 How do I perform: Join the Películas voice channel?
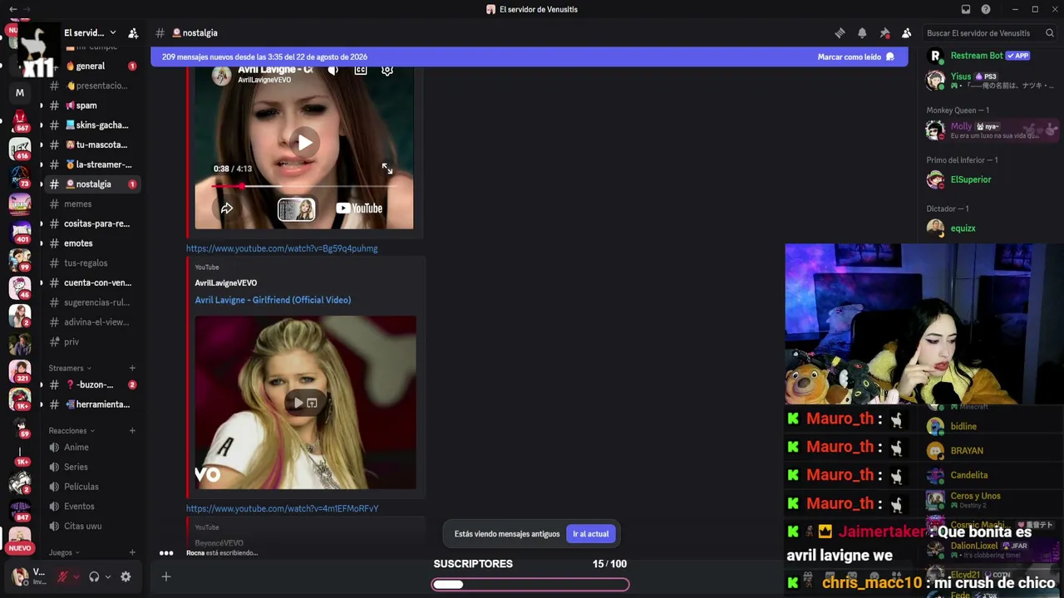90,487
